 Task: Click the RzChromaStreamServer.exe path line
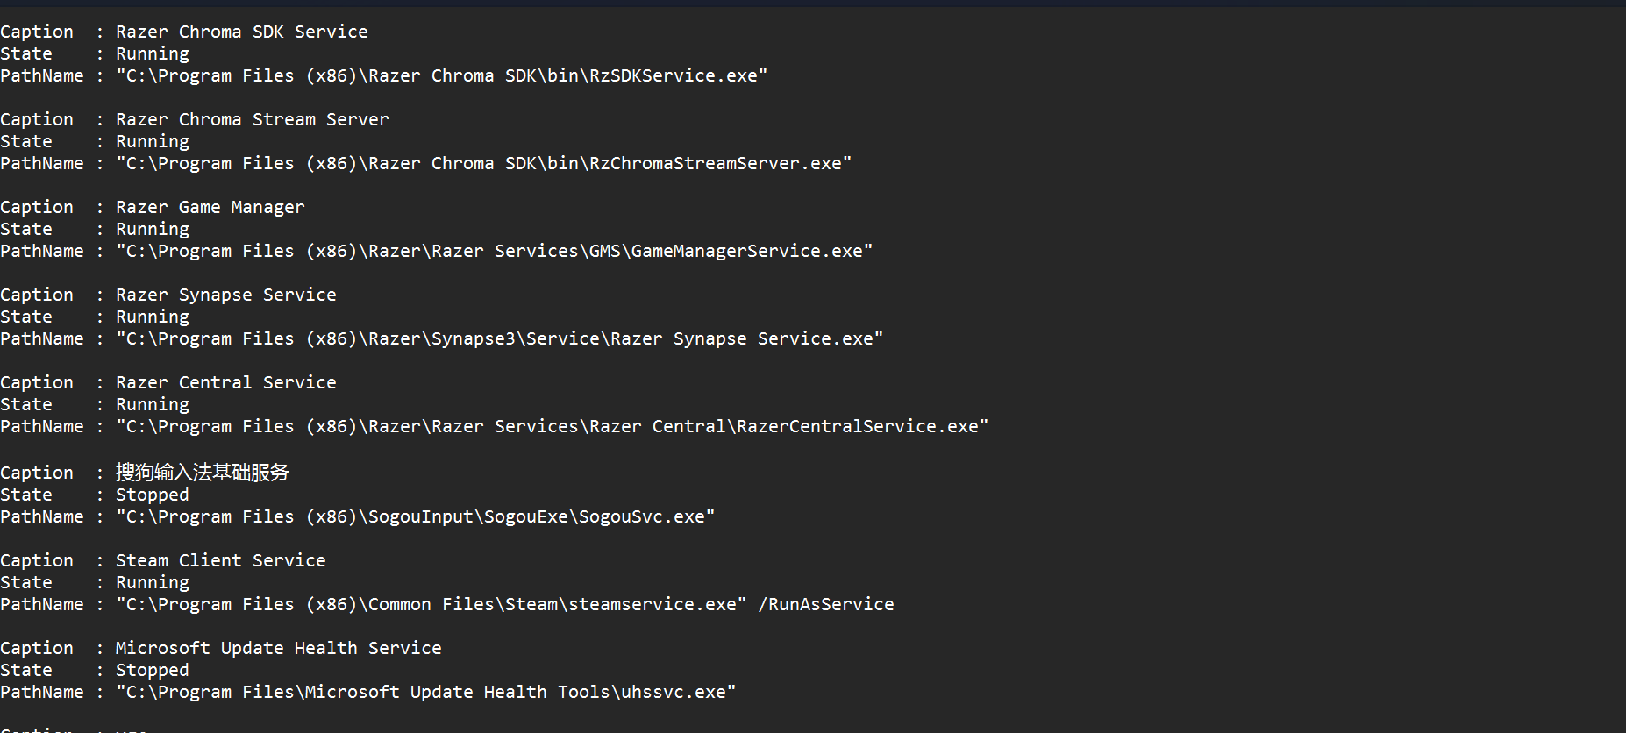tap(483, 163)
